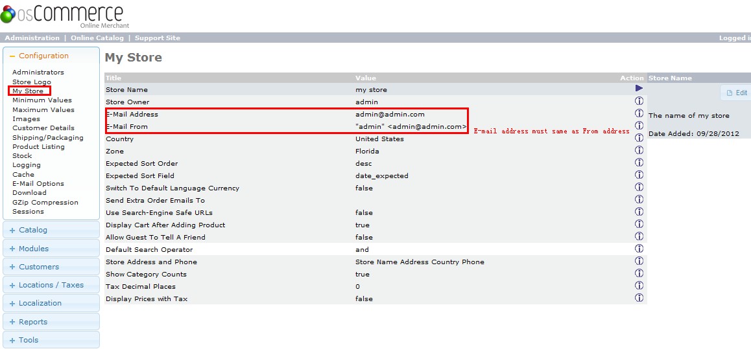
Task: Open the Store Logo configuration link
Action: click(x=32, y=82)
